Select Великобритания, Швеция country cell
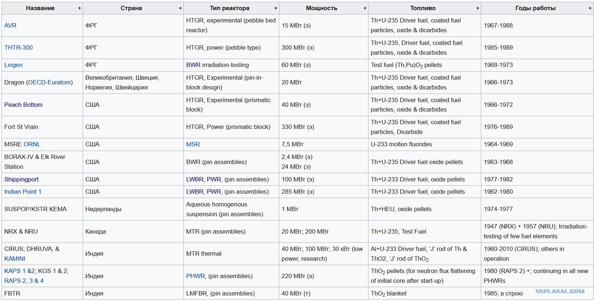The image size is (594, 302). click(133, 83)
